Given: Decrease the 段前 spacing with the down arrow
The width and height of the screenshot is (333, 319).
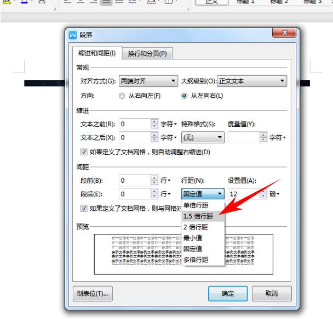Looking at the screenshot, I should [x=154, y=183].
